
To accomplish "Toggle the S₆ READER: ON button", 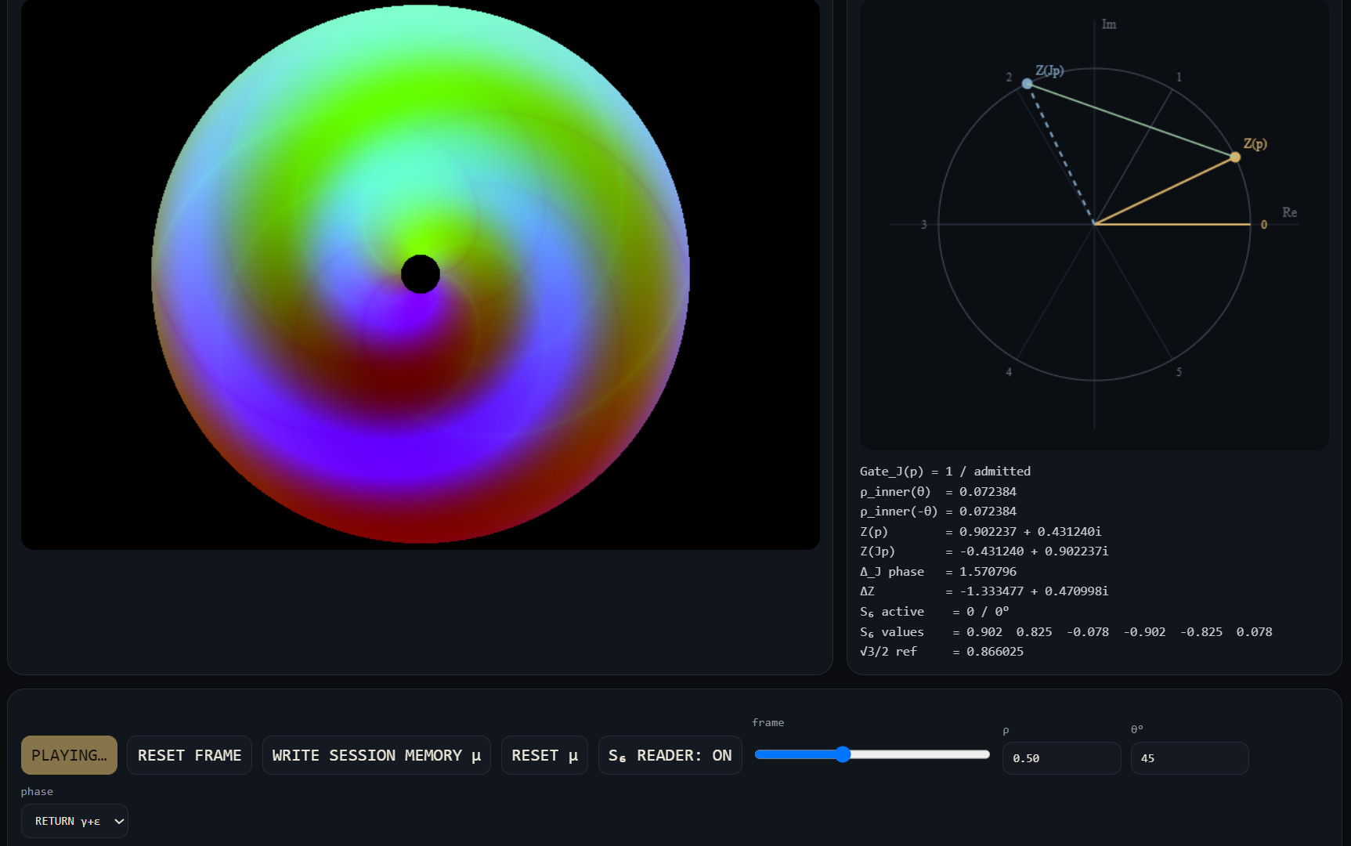I will (x=670, y=755).
